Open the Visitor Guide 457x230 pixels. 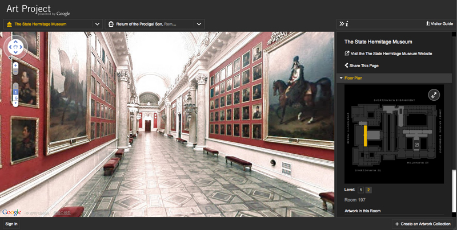(x=440, y=24)
